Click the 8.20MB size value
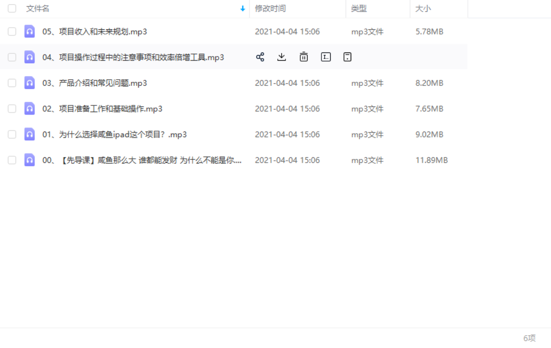 click(429, 83)
